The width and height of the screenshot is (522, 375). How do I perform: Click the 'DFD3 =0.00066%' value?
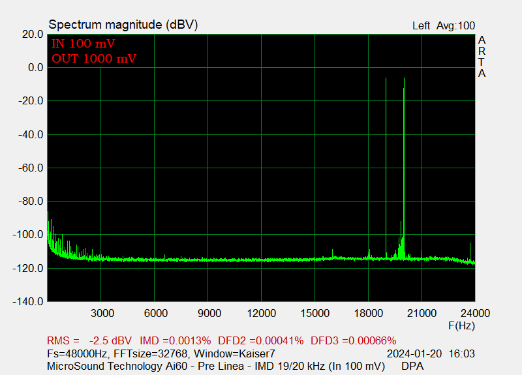coord(353,340)
